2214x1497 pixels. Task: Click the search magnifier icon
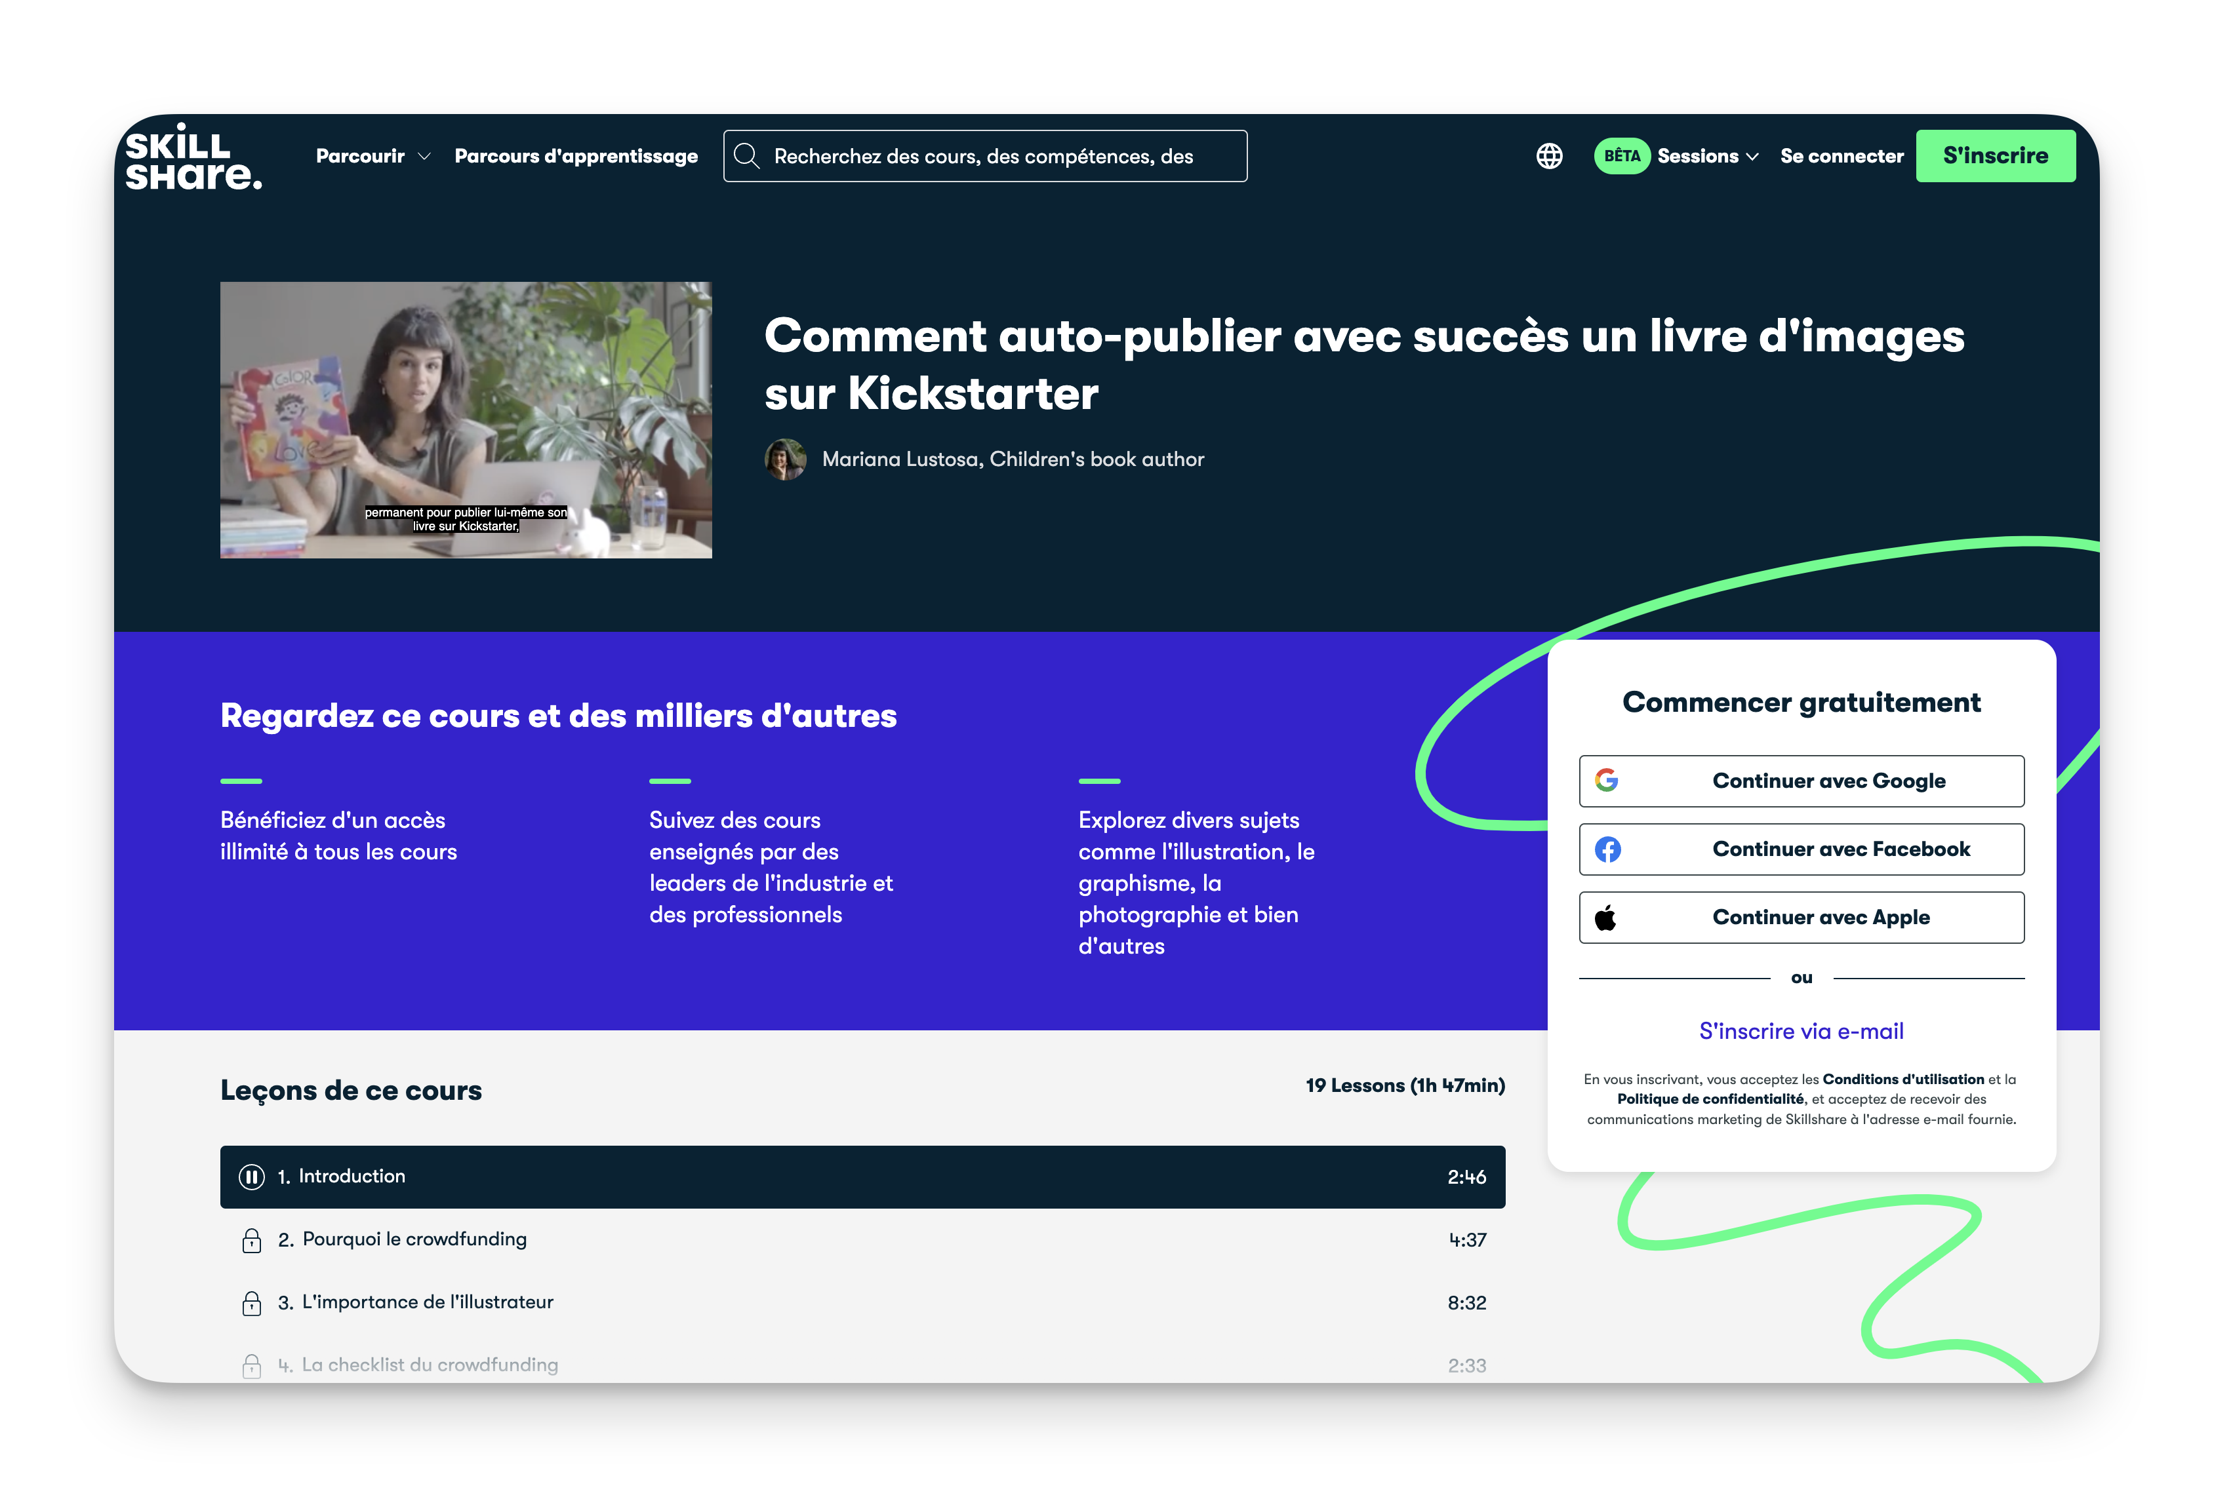point(747,156)
